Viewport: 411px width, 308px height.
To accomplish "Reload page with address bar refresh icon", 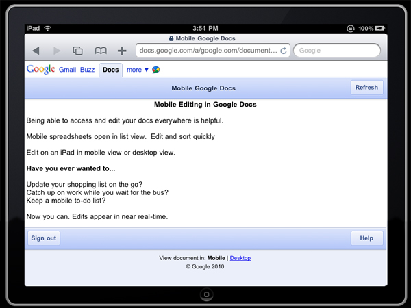I will click(284, 51).
